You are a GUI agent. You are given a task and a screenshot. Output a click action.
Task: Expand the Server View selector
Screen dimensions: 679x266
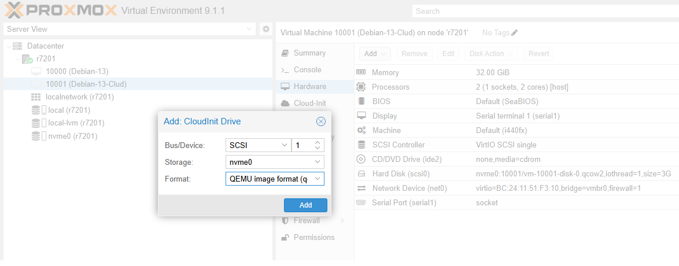[x=249, y=29]
